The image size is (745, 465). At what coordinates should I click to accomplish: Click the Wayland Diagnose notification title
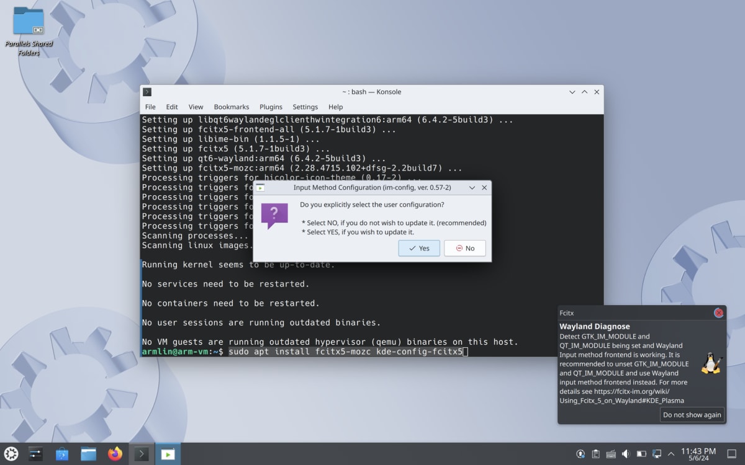tap(594, 326)
